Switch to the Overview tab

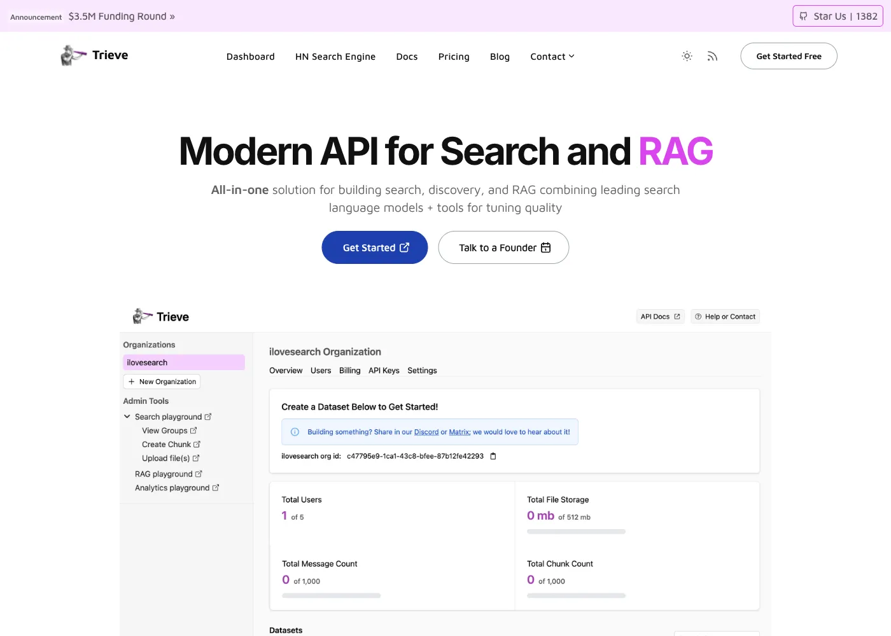pos(286,371)
